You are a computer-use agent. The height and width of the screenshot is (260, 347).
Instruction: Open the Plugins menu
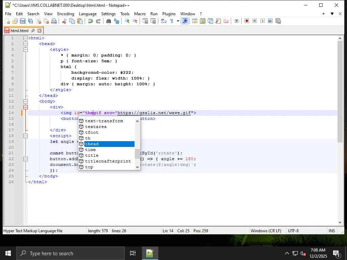(169, 14)
